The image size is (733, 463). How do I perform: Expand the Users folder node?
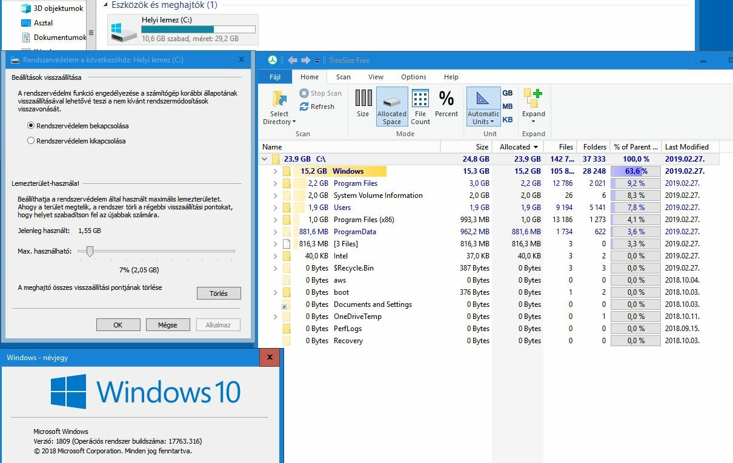(275, 208)
